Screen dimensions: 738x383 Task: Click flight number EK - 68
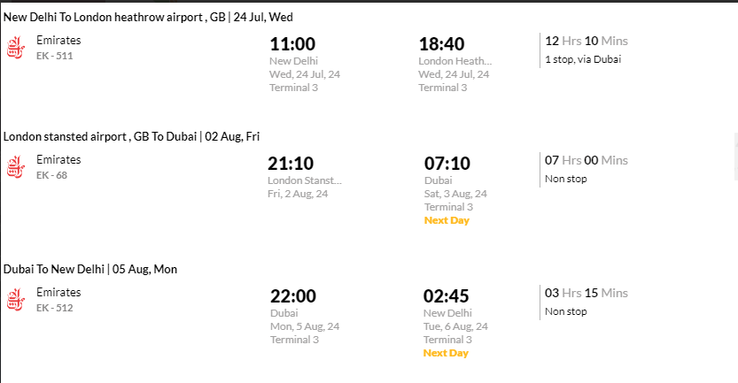click(x=51, y=175)
